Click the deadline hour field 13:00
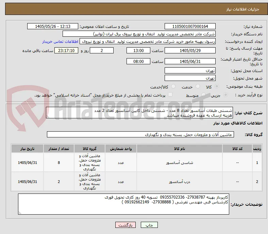 tap(138, 50)
